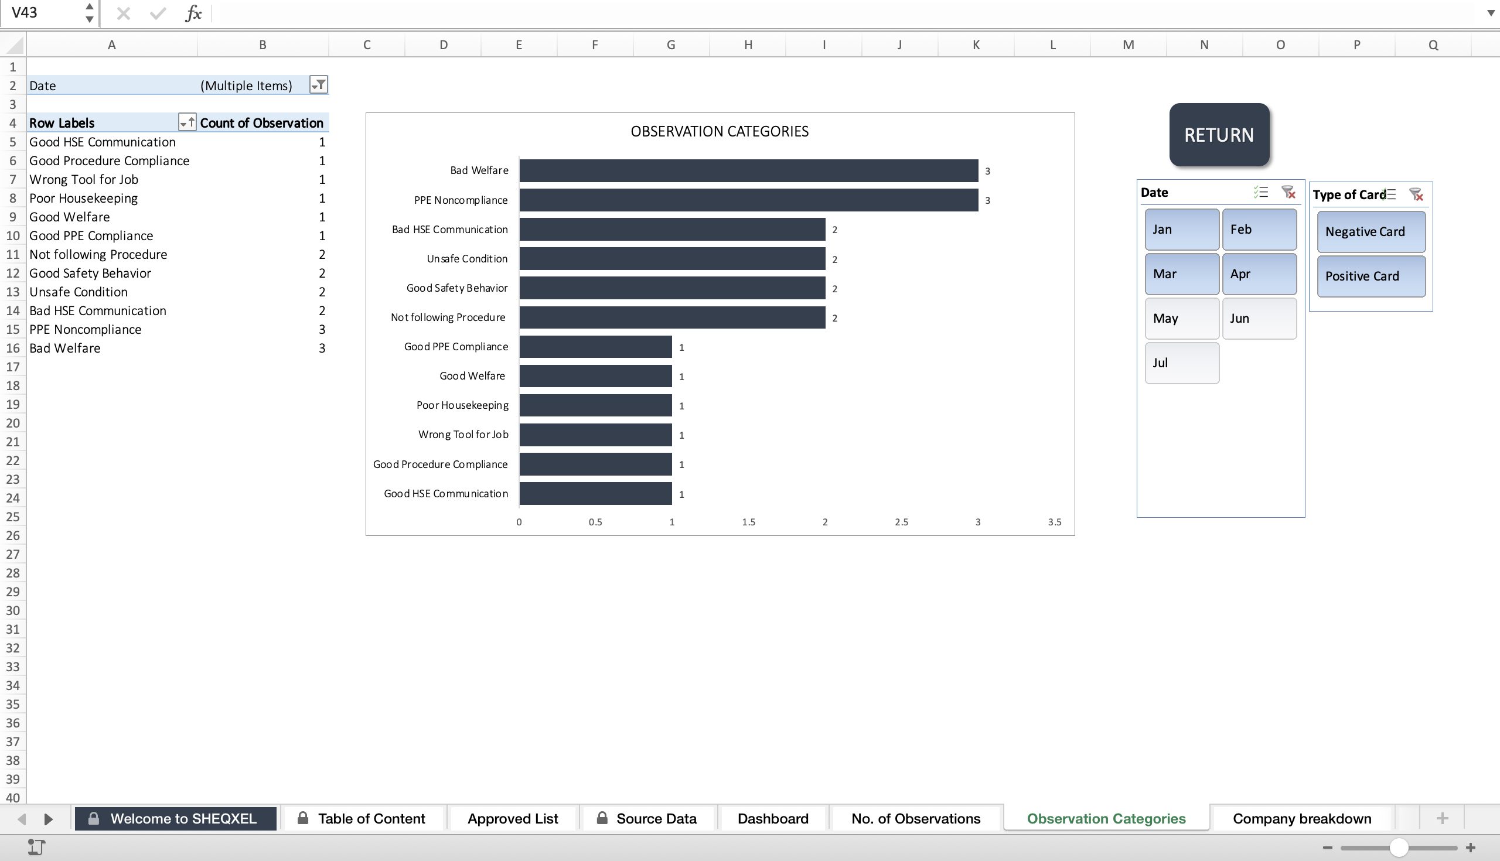Expand the formula bar with the arrow
Viewport: 1500px width, 861px height.
(x=1491, y=13)
